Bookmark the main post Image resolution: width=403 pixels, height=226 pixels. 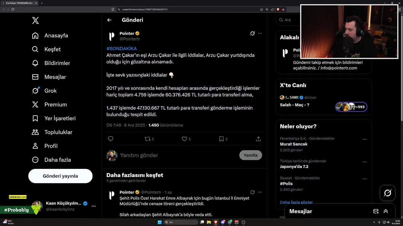(x=221, y=139)
